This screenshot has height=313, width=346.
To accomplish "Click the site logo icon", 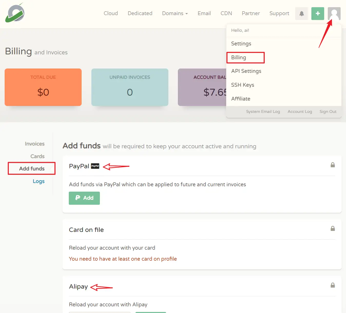I will (15, 13).
